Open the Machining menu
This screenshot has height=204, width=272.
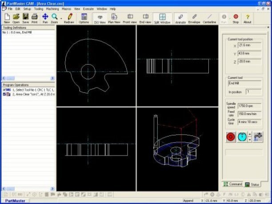[x=52, y=9]
